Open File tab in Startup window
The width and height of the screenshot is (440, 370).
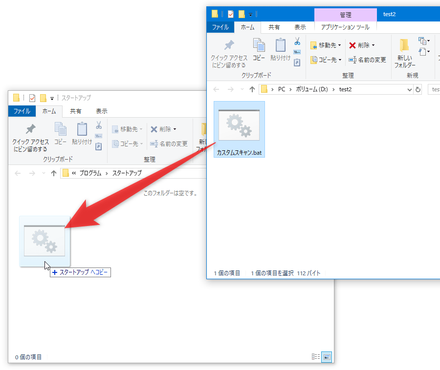[x=22, y=111]
